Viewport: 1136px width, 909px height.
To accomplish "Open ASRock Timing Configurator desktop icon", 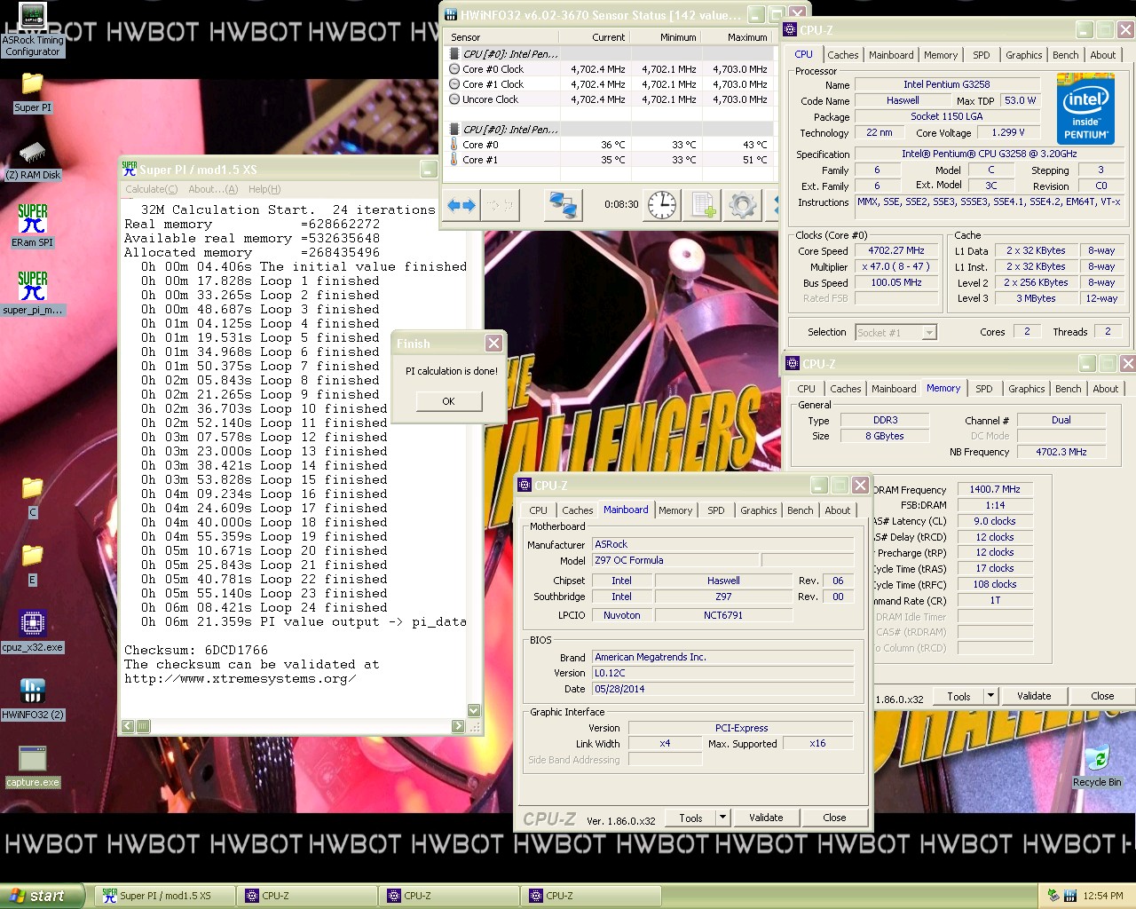I will point(33,30).
